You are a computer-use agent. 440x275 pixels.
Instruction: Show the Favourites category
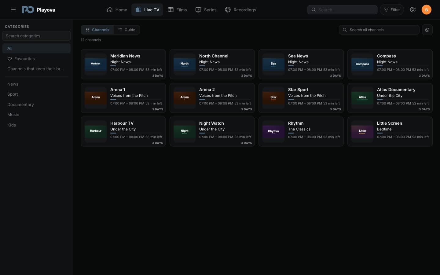(x=36, y=59)
